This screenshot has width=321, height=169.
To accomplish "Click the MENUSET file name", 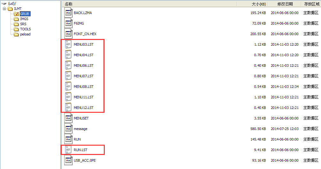I will tap(81, 118).
